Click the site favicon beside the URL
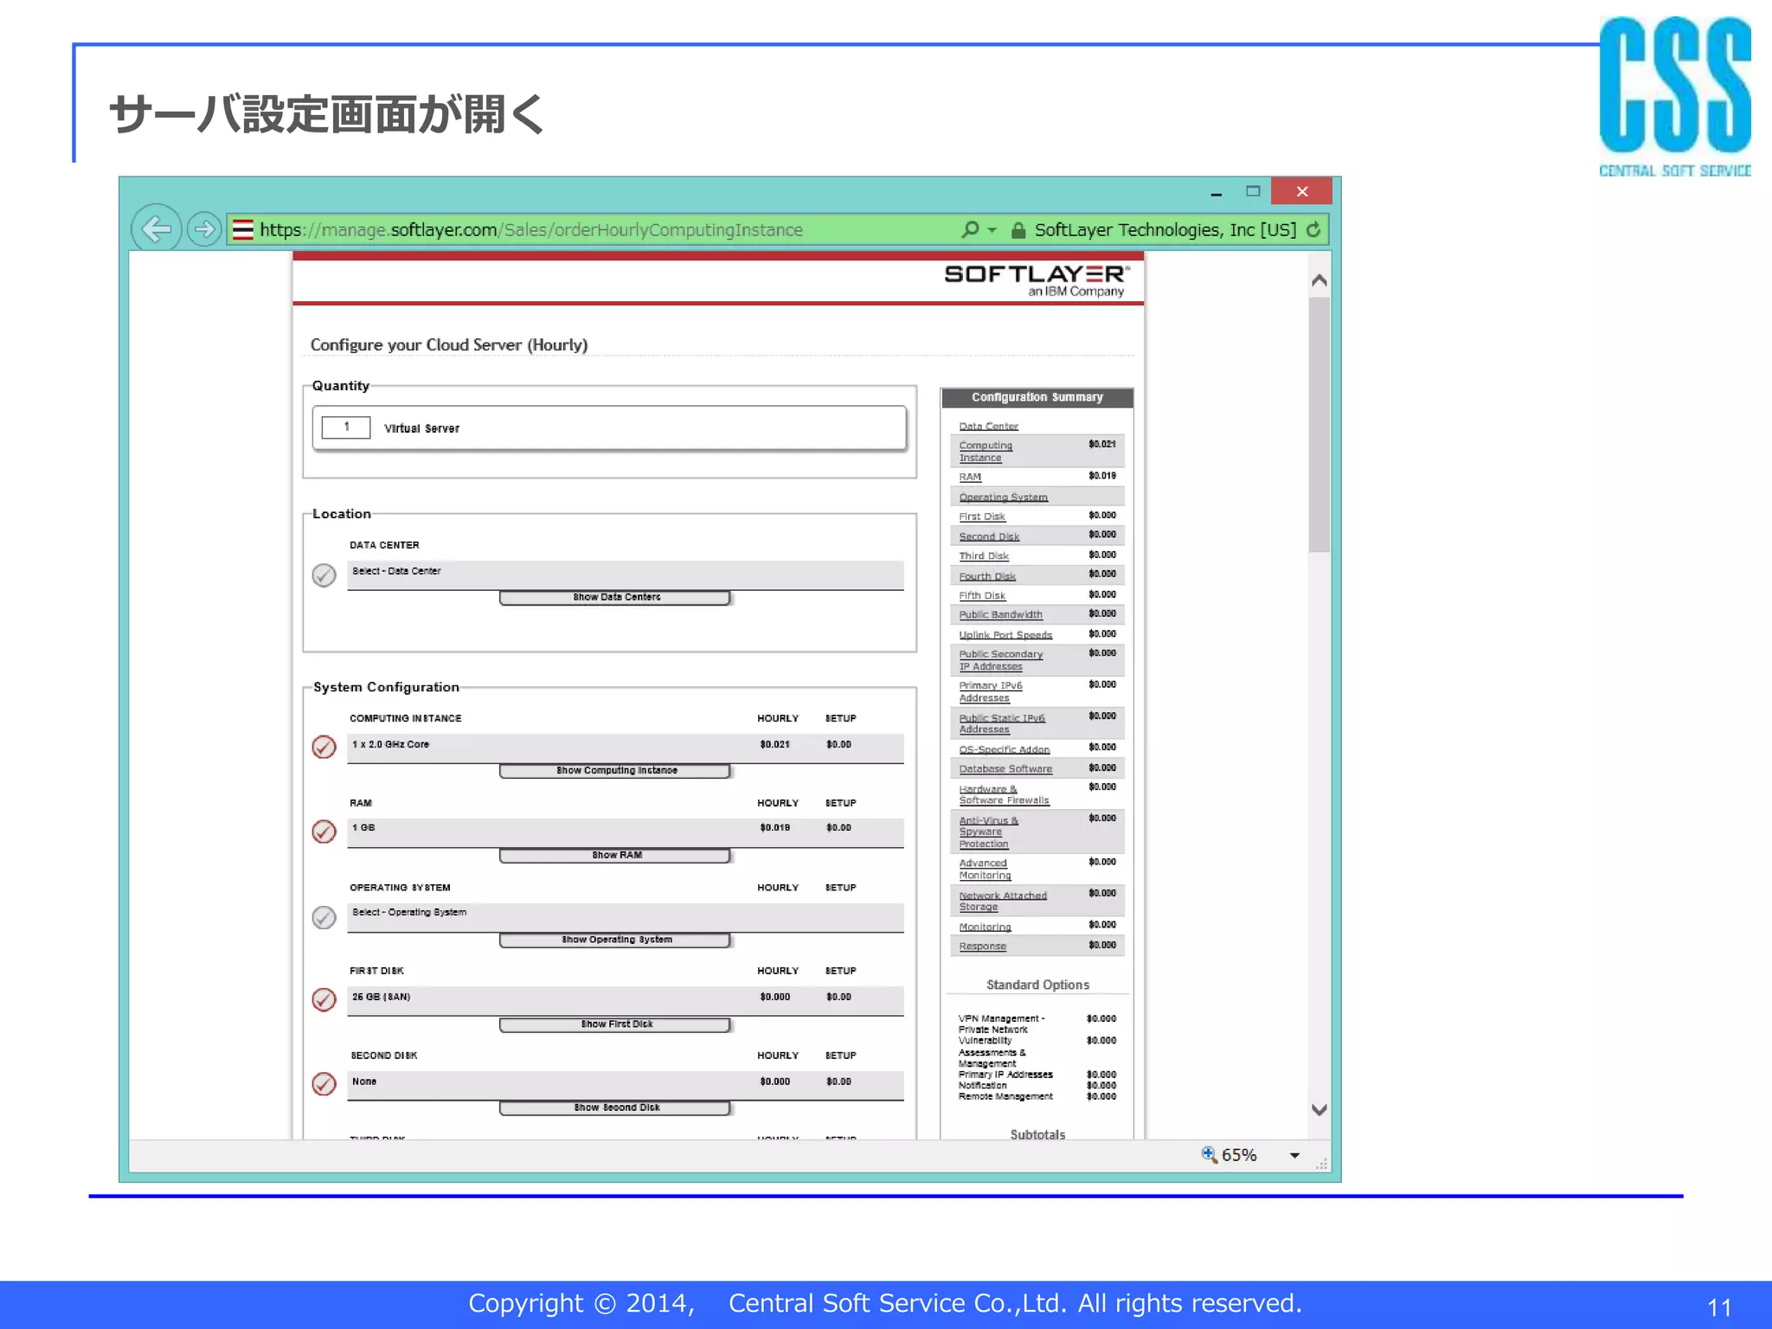 [x=243, y=229]
